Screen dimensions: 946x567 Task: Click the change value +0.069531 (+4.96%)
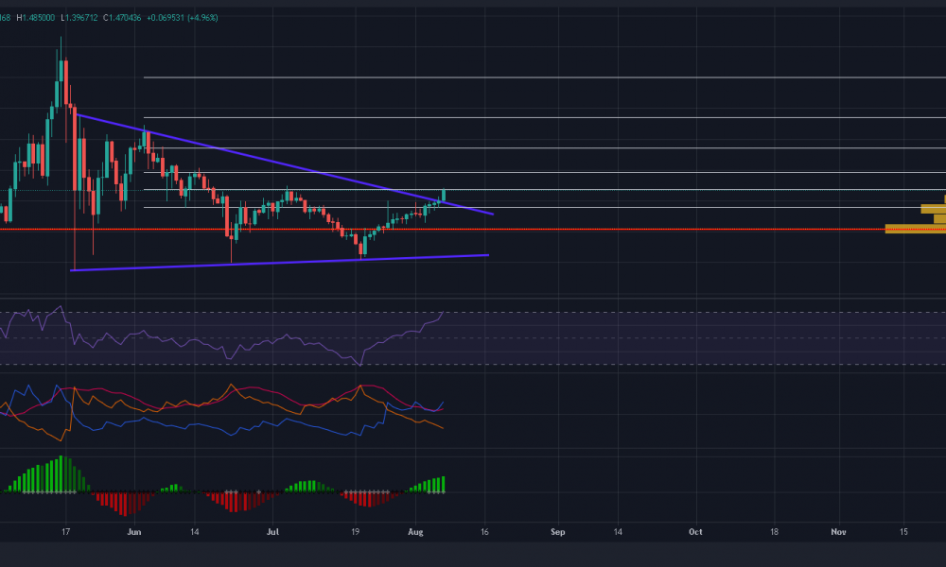tap(183, 18)
